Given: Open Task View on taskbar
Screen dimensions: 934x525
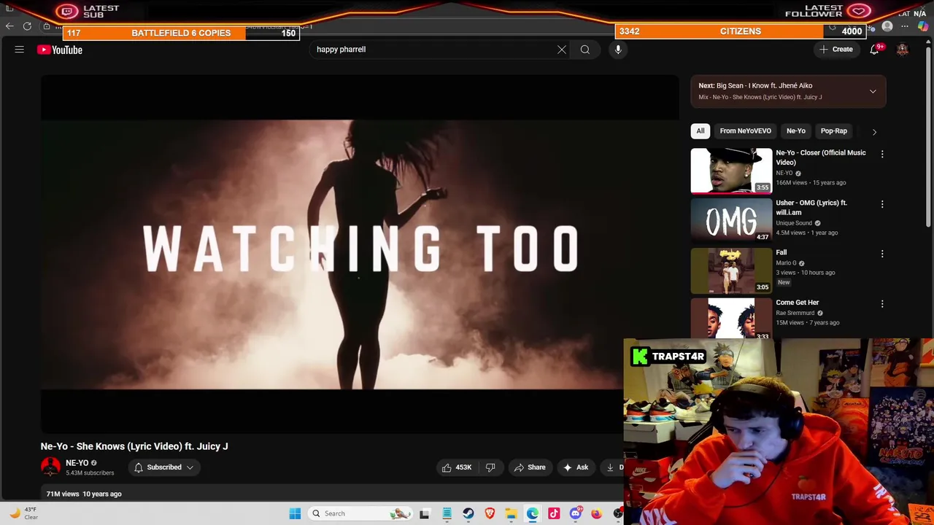Looking at the screenshot, I should (x=425, y=513).
